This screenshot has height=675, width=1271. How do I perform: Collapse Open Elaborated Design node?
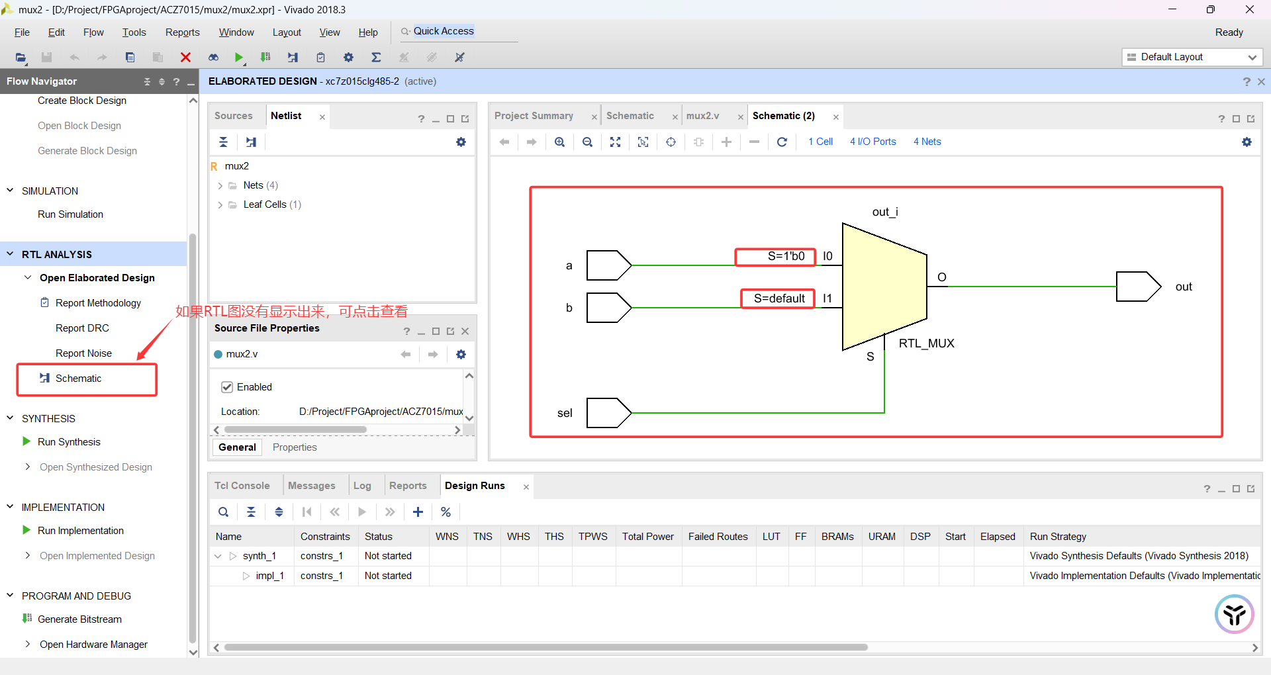[x=28, y=278]
